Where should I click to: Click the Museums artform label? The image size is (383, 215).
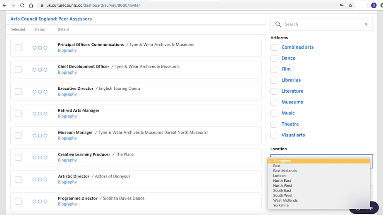[x=292, y=102]
